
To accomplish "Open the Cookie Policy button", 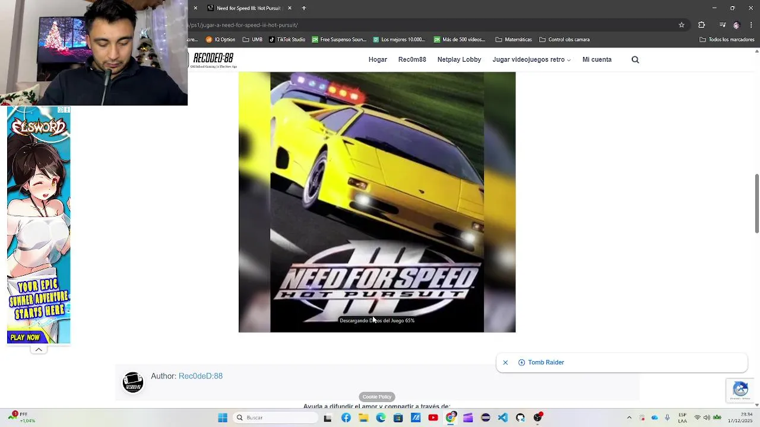I will pyautogui.click(x=377, y=397).
